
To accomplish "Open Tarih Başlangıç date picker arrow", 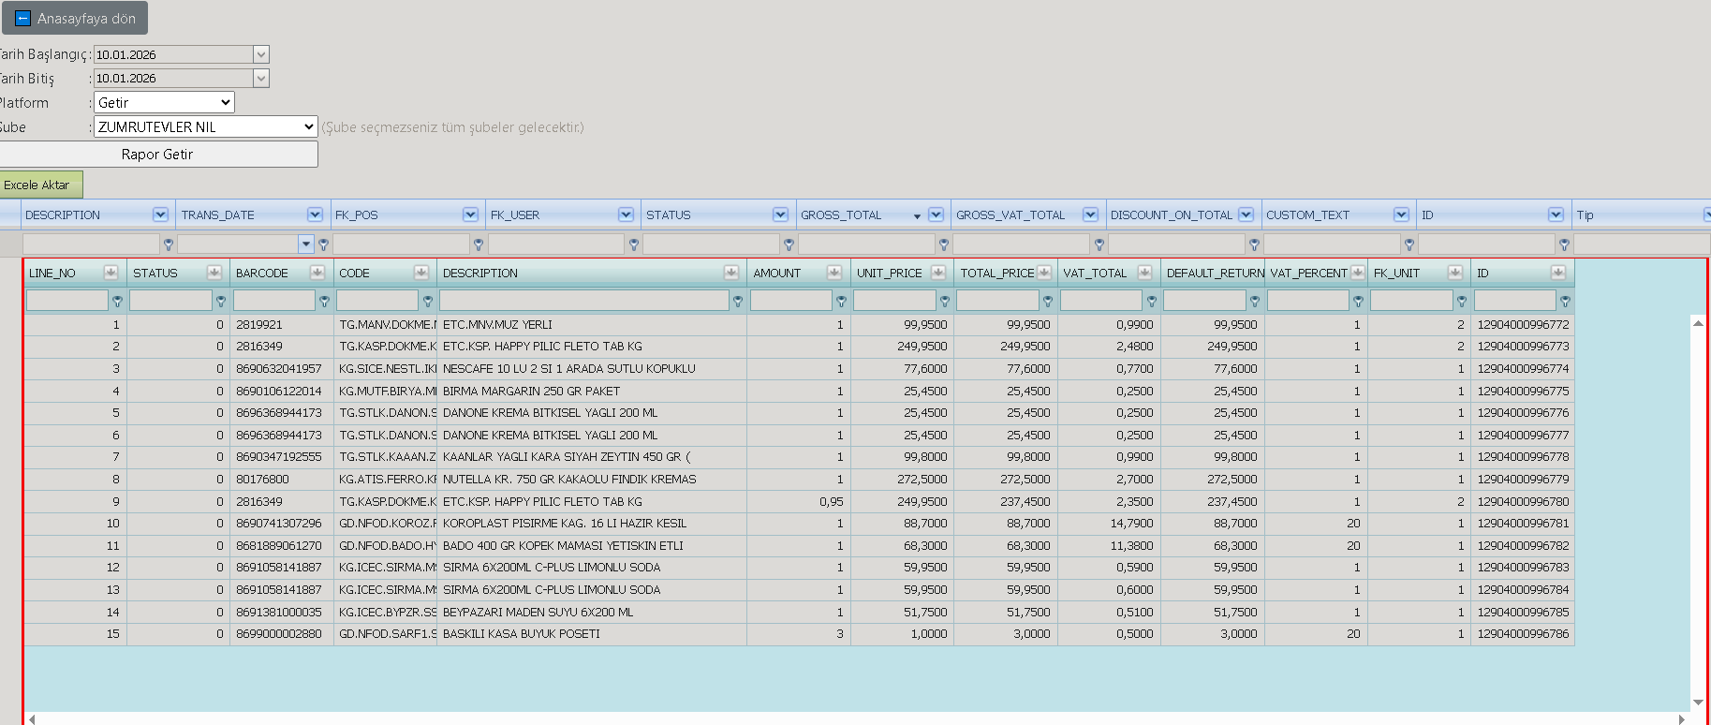I will pyautogui.click(x=261, y=54).
